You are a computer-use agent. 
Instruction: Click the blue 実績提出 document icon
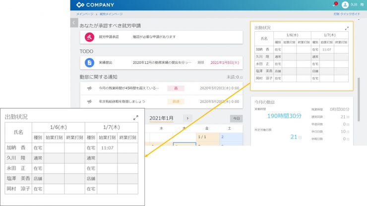(89, 62)
